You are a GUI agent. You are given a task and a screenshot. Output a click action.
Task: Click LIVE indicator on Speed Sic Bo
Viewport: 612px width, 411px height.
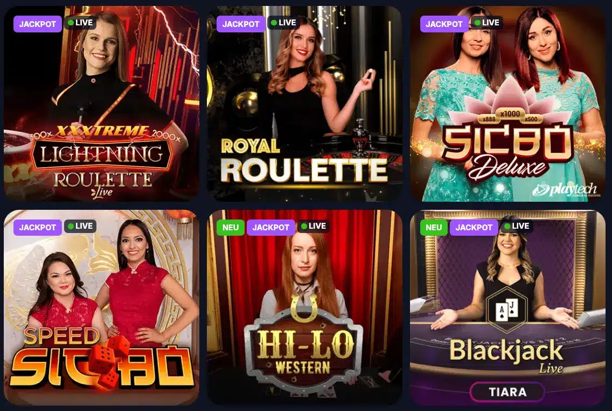80,226
